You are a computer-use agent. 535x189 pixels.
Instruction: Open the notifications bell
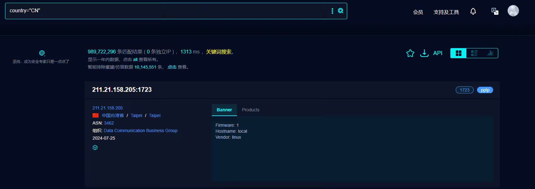[x=473, y=12]
